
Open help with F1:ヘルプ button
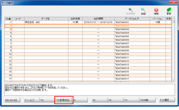[x=32, y=100]
